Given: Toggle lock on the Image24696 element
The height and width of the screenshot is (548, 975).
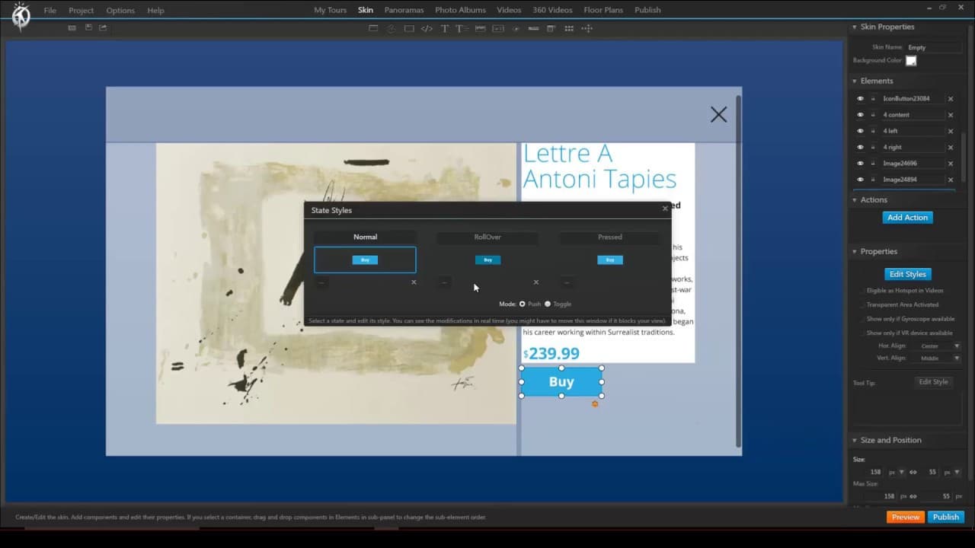Looking at the screenshot, I should pos(873,164).
